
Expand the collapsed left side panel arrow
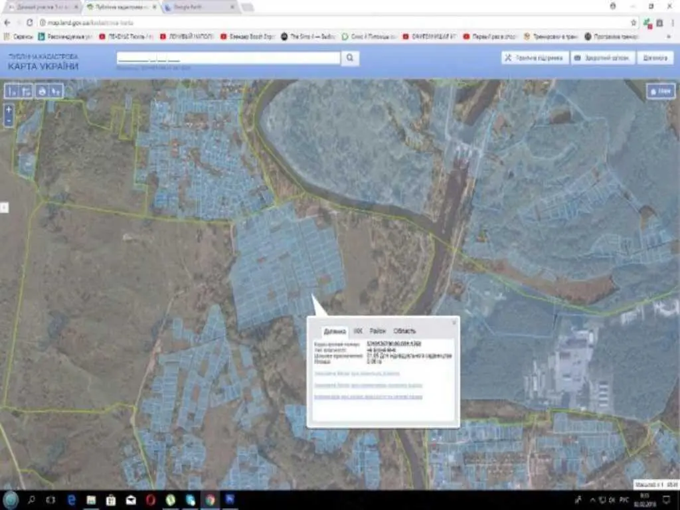[x=4, y=208]
